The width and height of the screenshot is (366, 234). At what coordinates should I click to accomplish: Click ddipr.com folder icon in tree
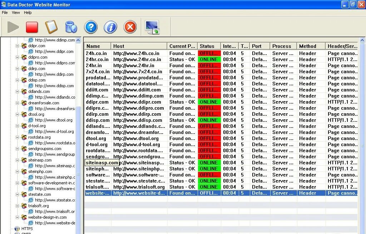tap(24, 46)
